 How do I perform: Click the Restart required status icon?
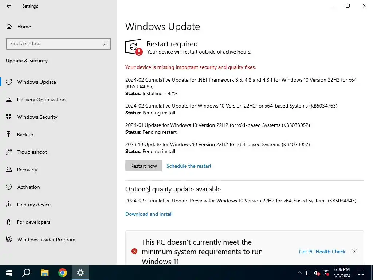134,47
